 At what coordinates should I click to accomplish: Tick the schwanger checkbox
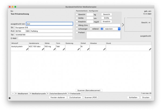coord(77,29)
